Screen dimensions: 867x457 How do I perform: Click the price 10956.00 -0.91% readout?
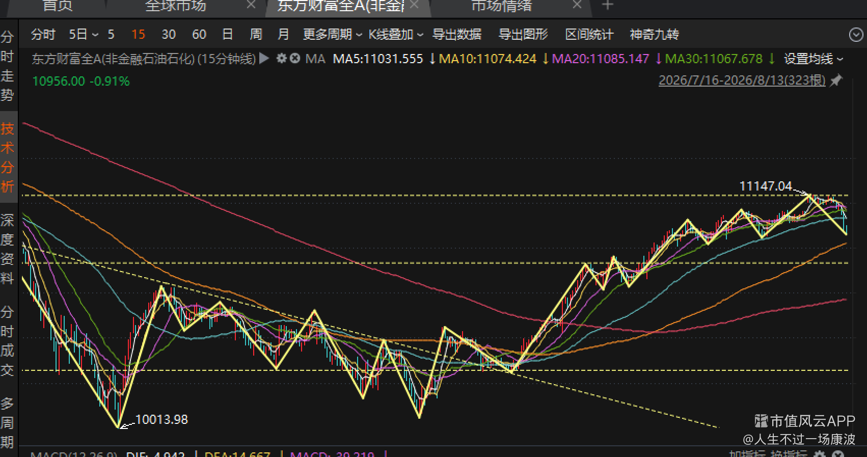pyautogui.click(x=81, y=82)
